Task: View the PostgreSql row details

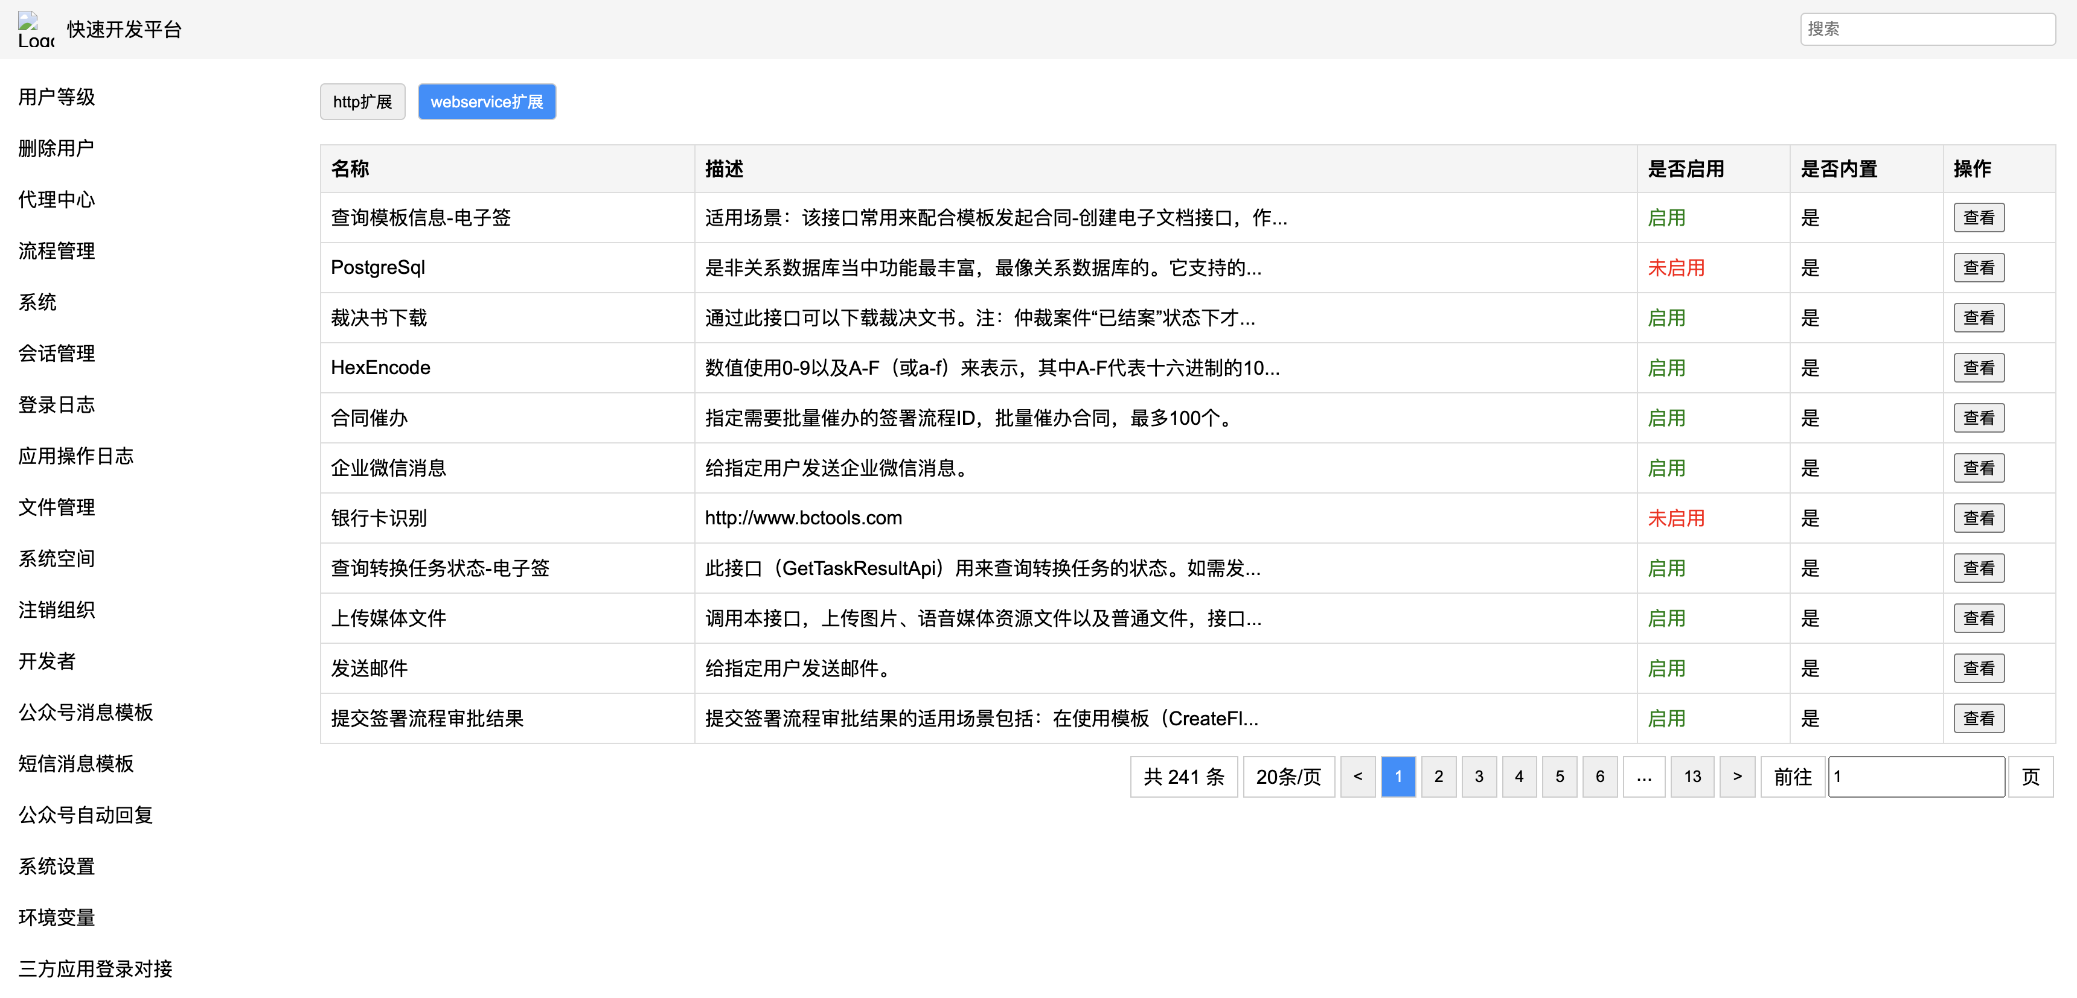Action: coord(1978,267)
